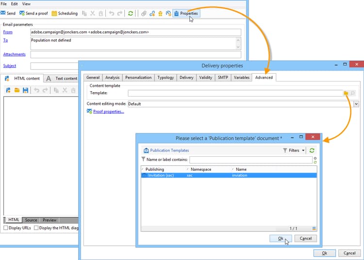Viewport: 364px width, 260px height.
Task: Click the open folder icon in HTML editor toolbar
Action: point(17,90)
